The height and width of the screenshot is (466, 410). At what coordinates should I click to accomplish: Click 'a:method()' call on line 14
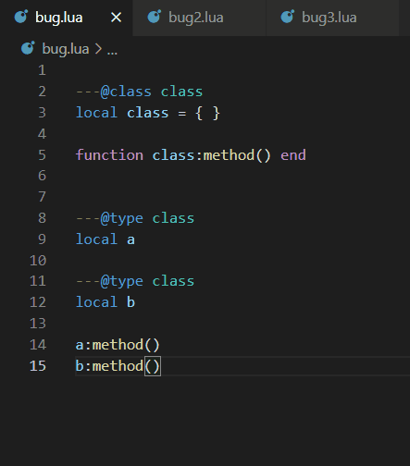118,345
